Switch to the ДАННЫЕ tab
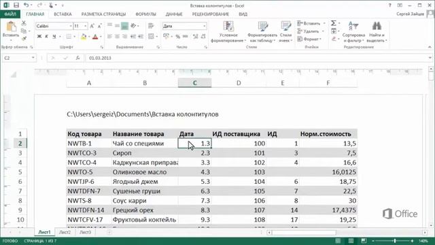Screen dimensions: 435x245 174,14
